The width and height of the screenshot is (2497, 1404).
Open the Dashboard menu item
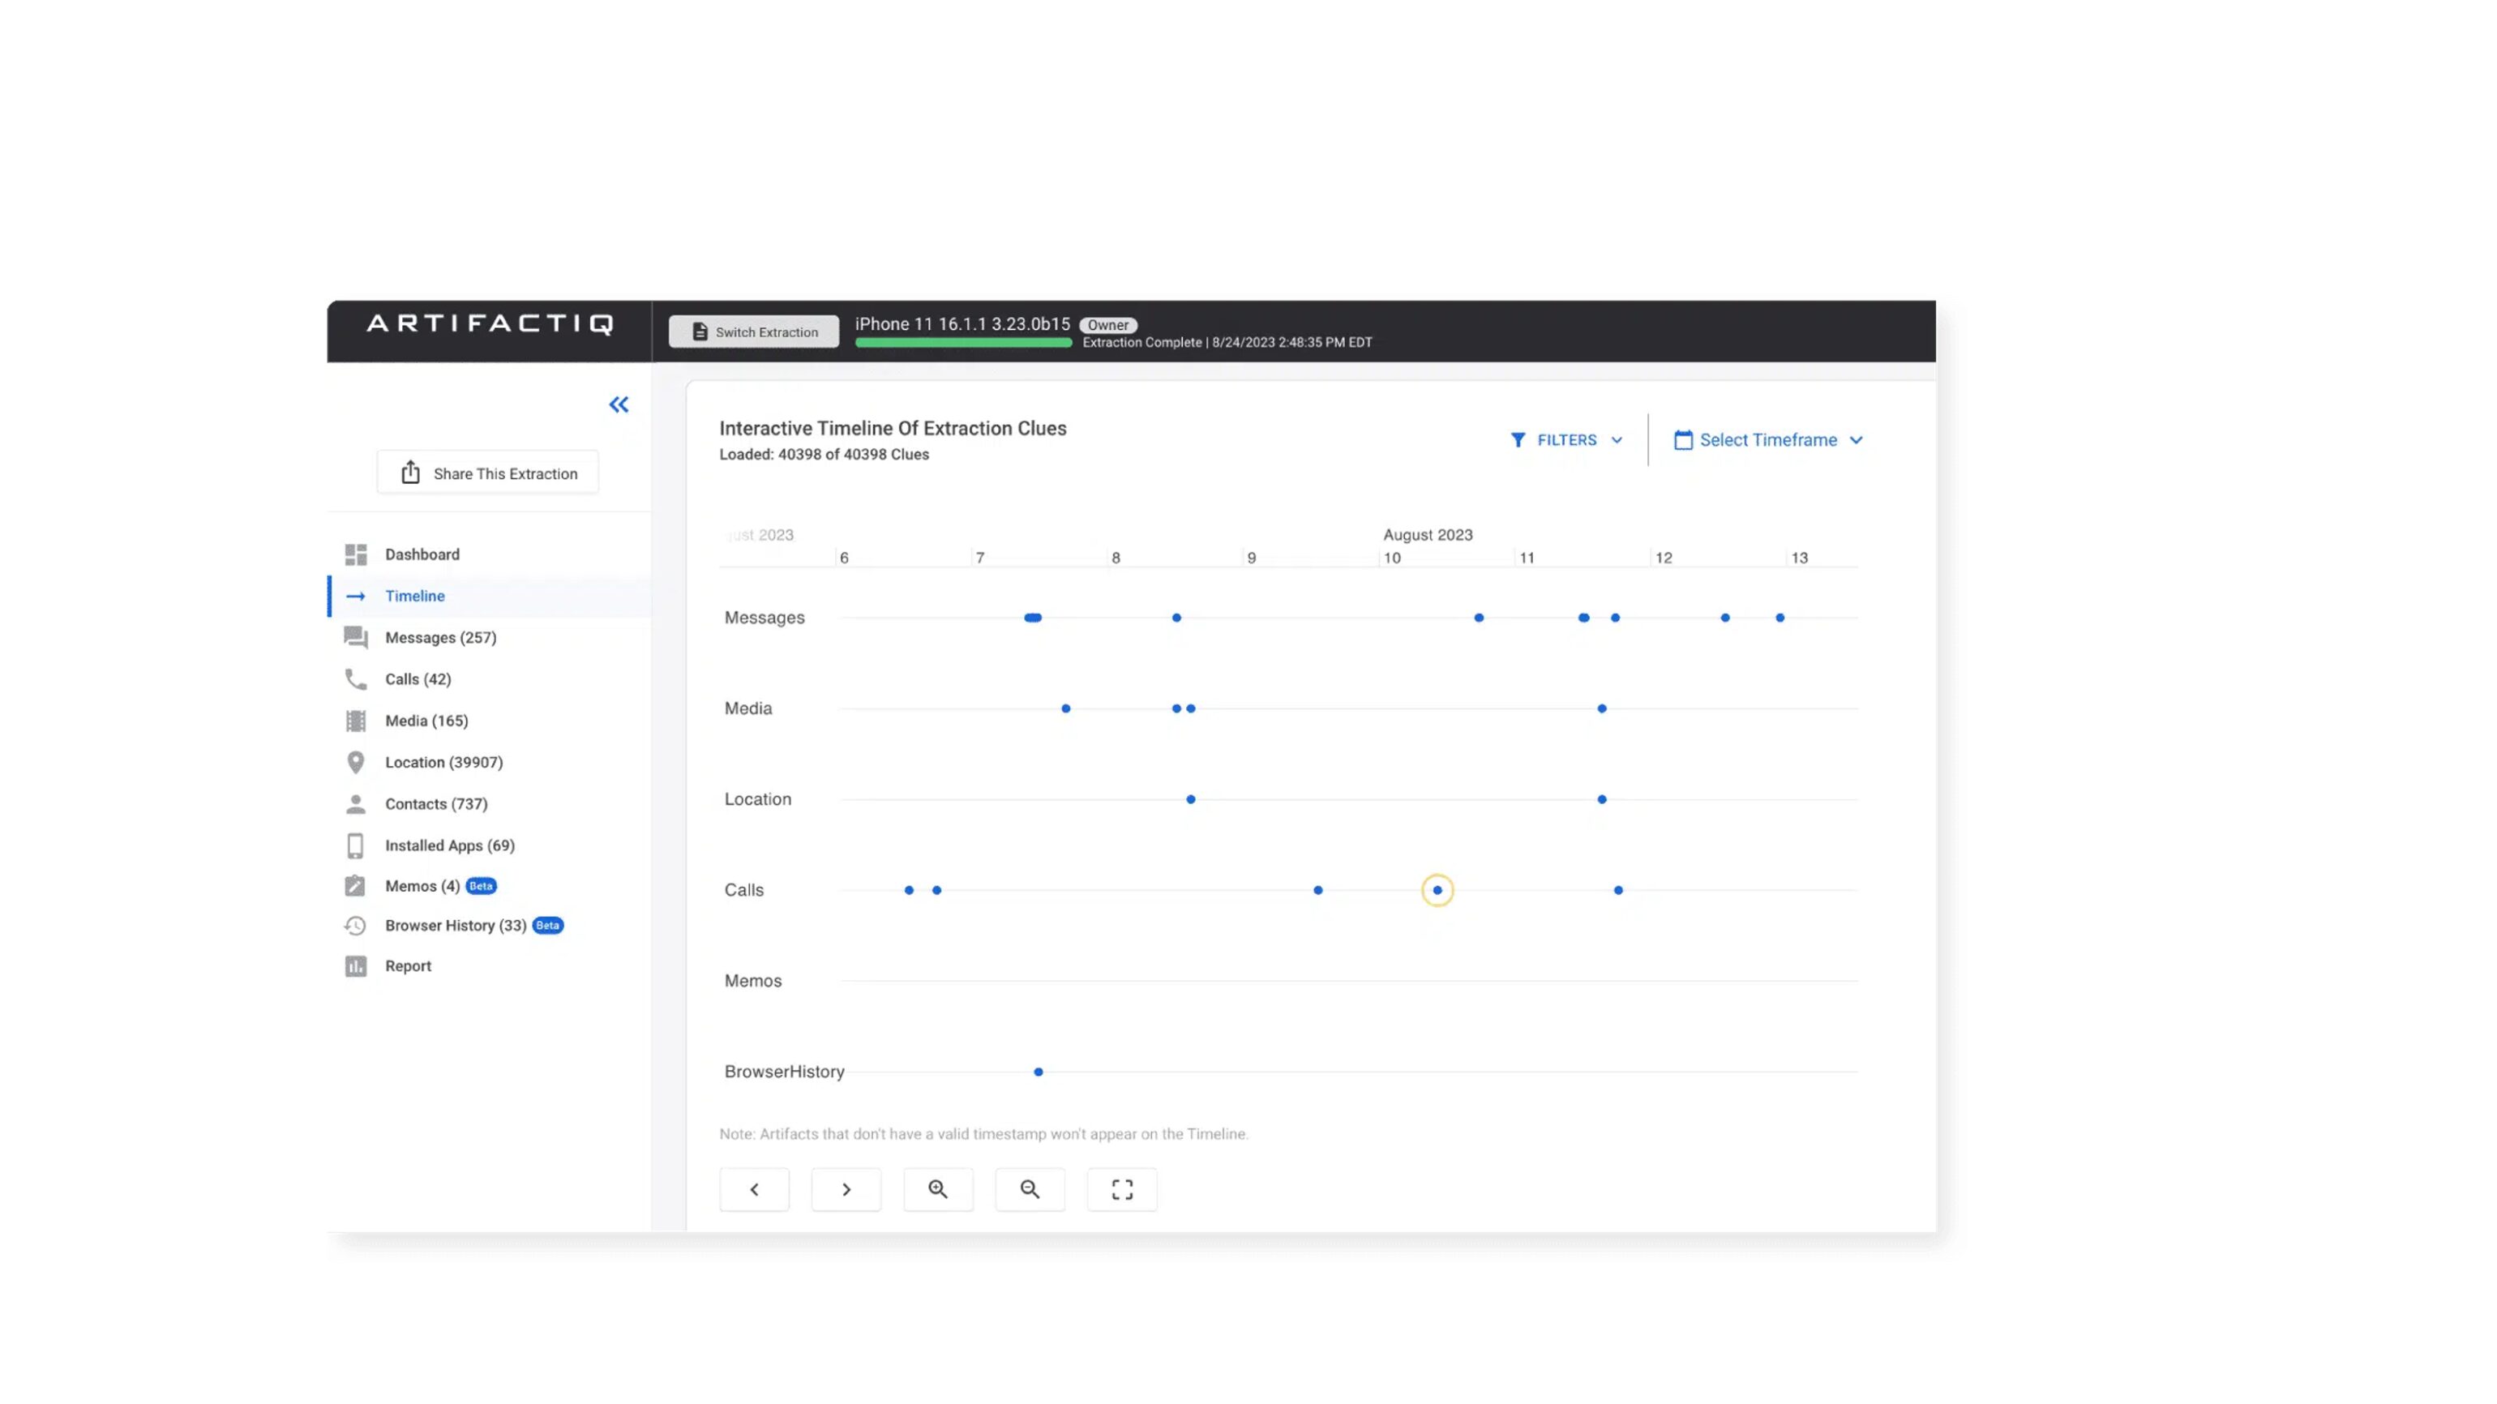422,554
